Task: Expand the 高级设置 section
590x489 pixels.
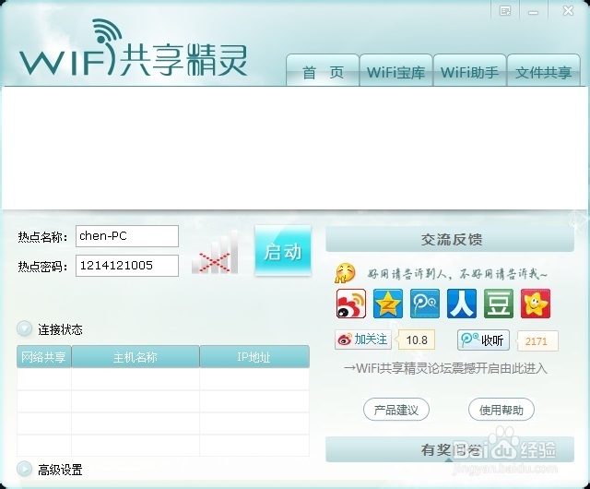Action: pyautogui.click(x=25, y=469)
